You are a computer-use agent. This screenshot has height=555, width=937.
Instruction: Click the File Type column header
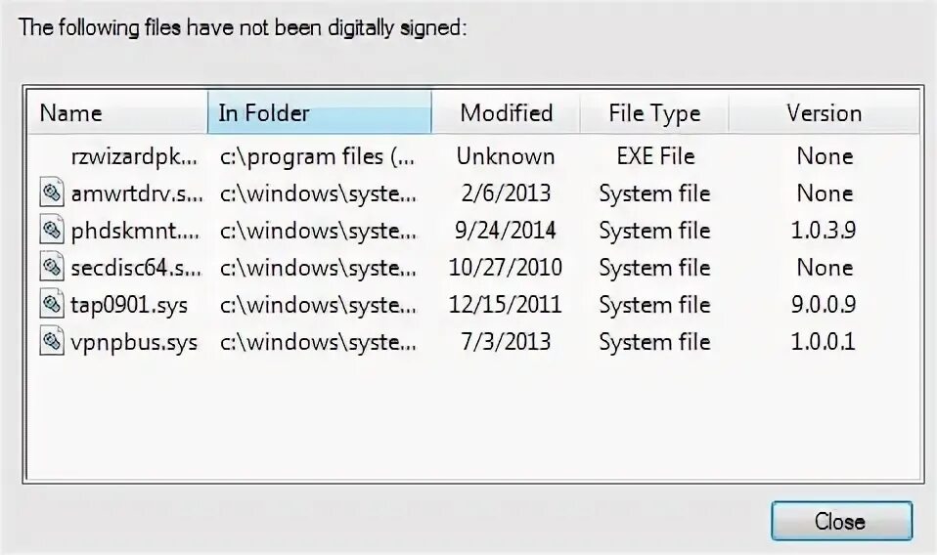[653, 112]
